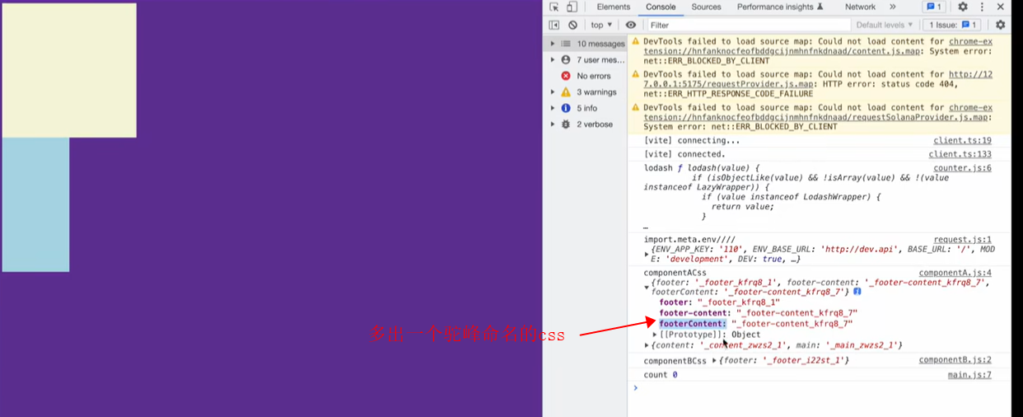Viewport: 1023px width, 417px height.
Task: Toggle the device toolbar icon
Action: click(x=572, y=7)
